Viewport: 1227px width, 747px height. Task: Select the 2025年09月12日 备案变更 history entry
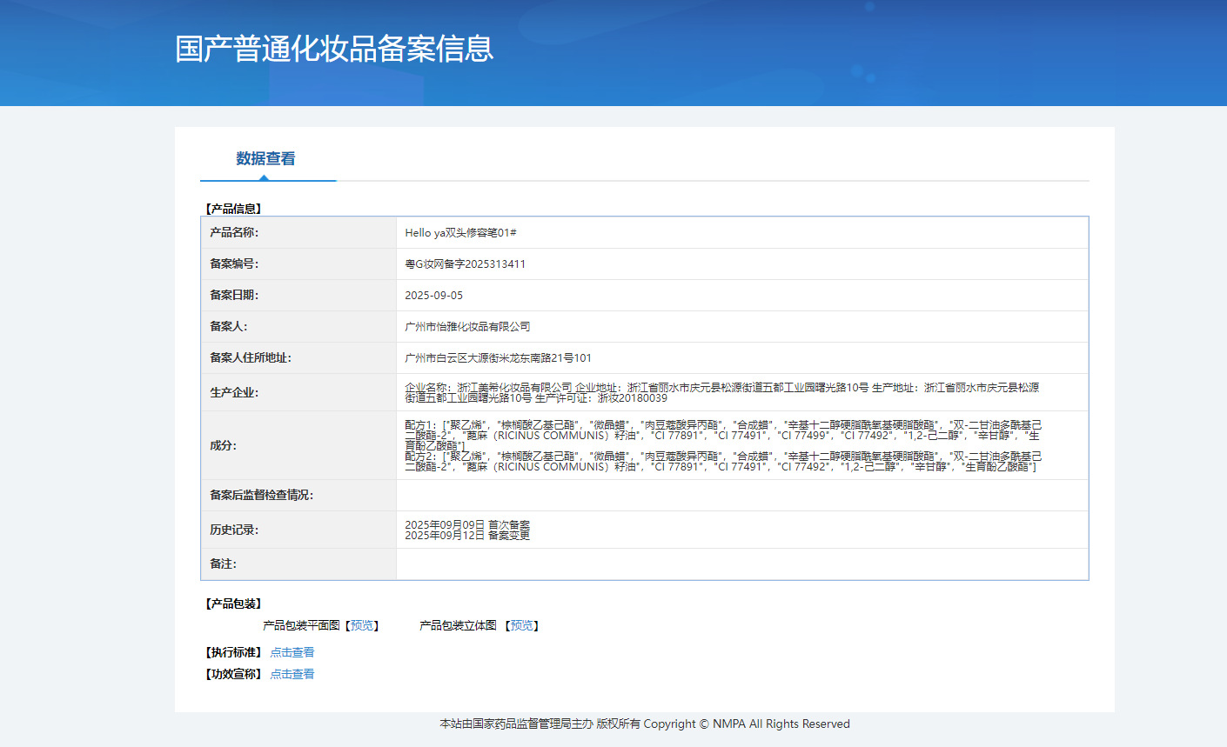[467, 536]
